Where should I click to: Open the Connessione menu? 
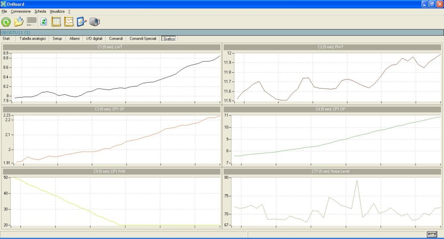(21, 11)
